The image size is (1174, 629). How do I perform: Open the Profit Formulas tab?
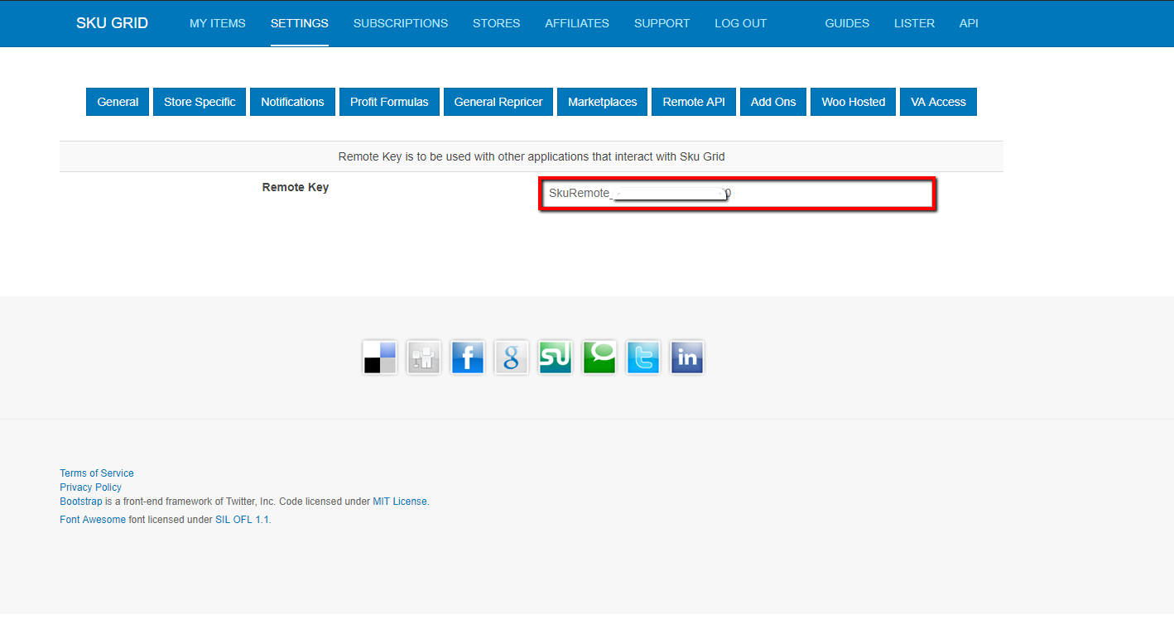(x=389, y=102)
